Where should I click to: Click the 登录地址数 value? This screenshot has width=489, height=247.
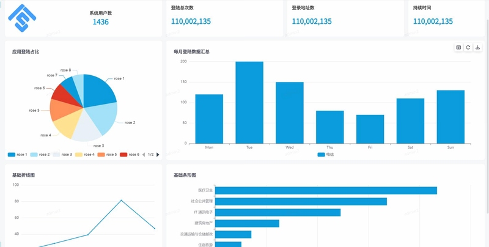312,21
